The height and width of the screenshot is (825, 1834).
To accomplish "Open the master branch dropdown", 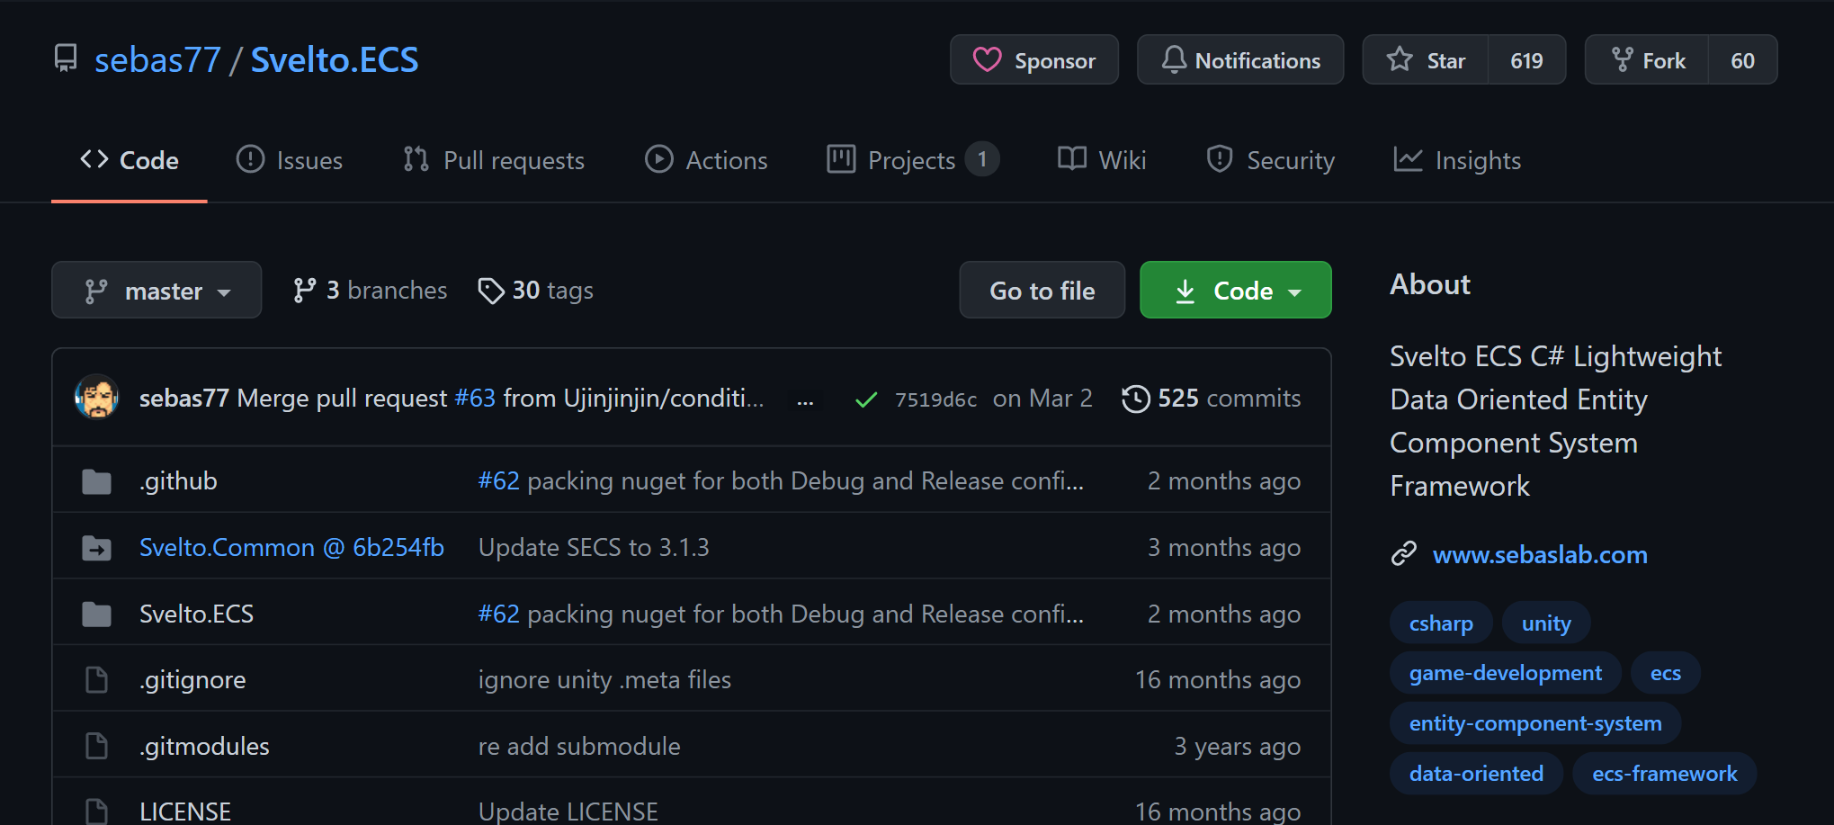I will pos(157,290).
